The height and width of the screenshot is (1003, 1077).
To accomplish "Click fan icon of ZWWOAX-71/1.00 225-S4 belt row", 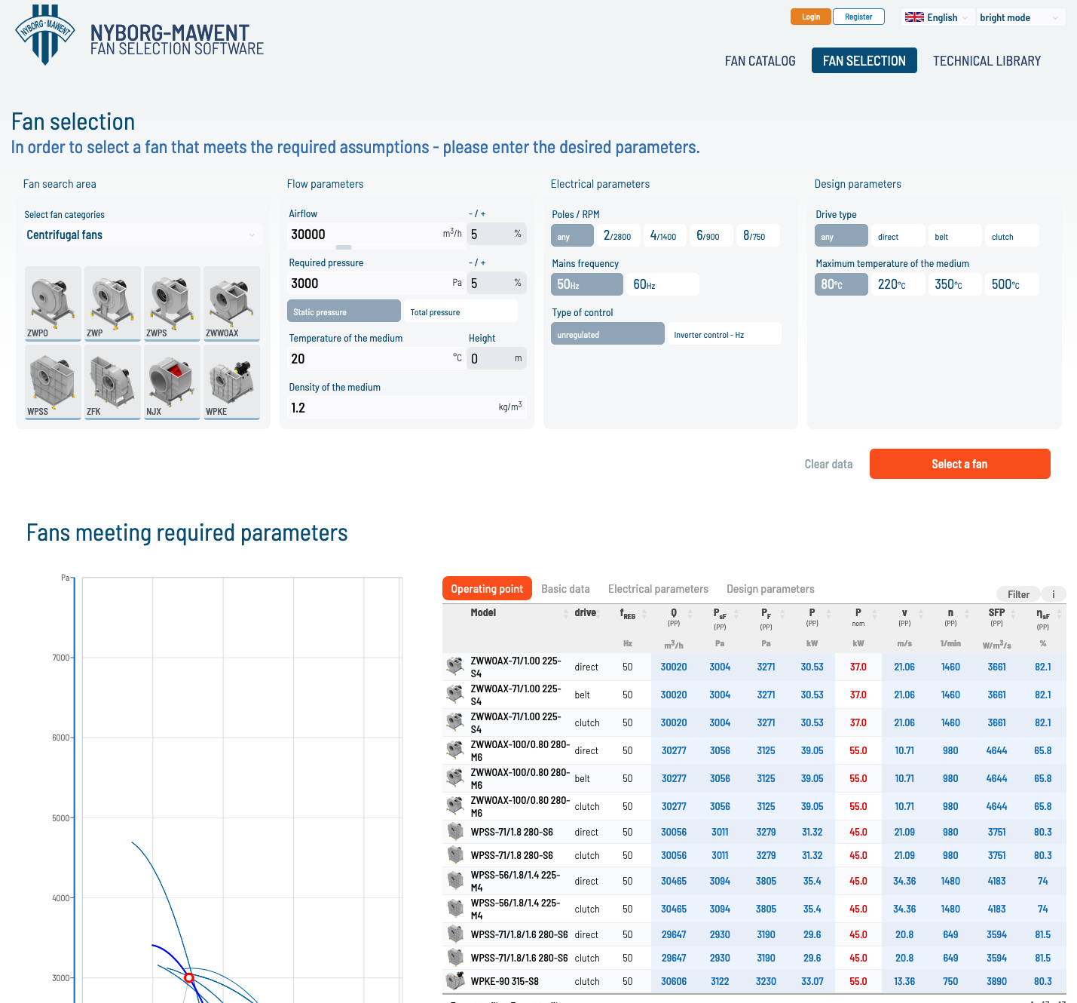I will click(454, 694).
